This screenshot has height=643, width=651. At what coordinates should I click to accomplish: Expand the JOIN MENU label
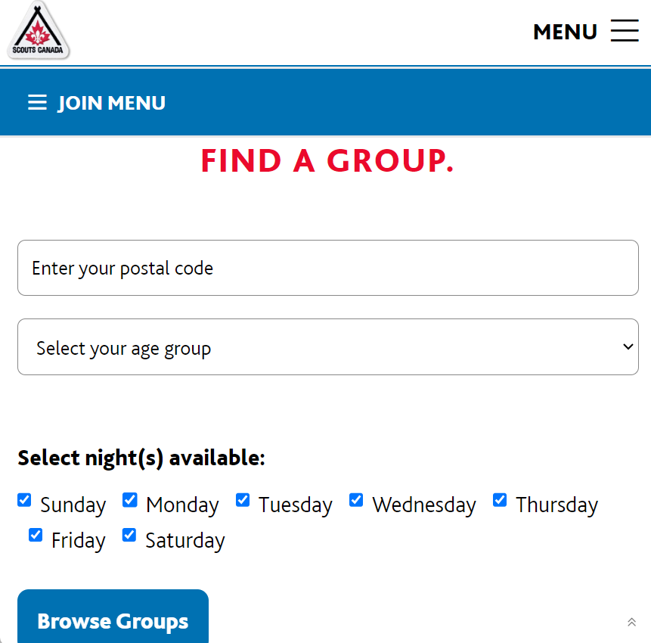point(112,103)
